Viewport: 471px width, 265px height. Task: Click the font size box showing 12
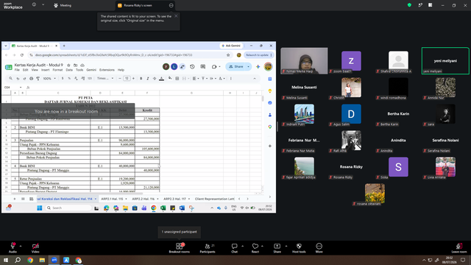[x=127, y=79]
